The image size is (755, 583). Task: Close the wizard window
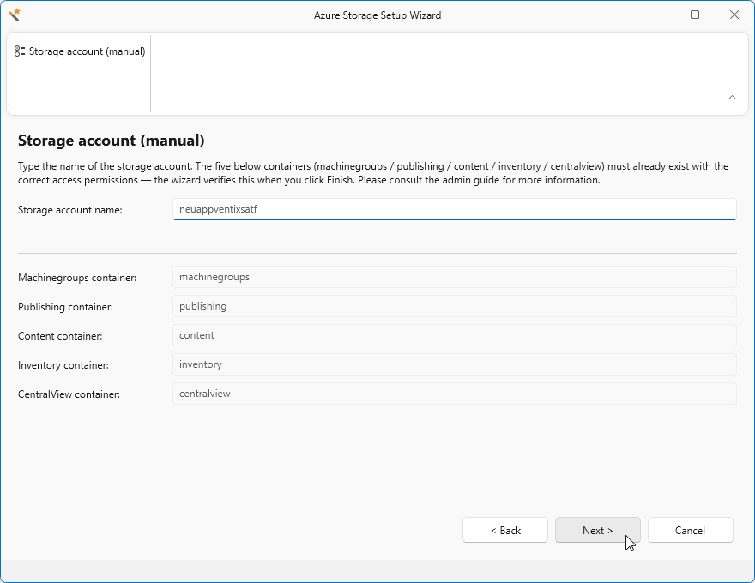tap(734, 15)
